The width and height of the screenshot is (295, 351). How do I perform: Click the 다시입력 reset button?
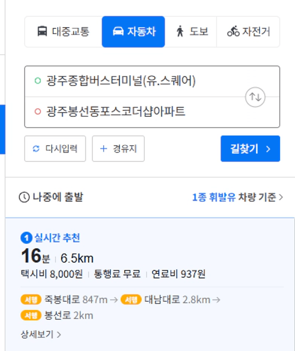(55, 149)
